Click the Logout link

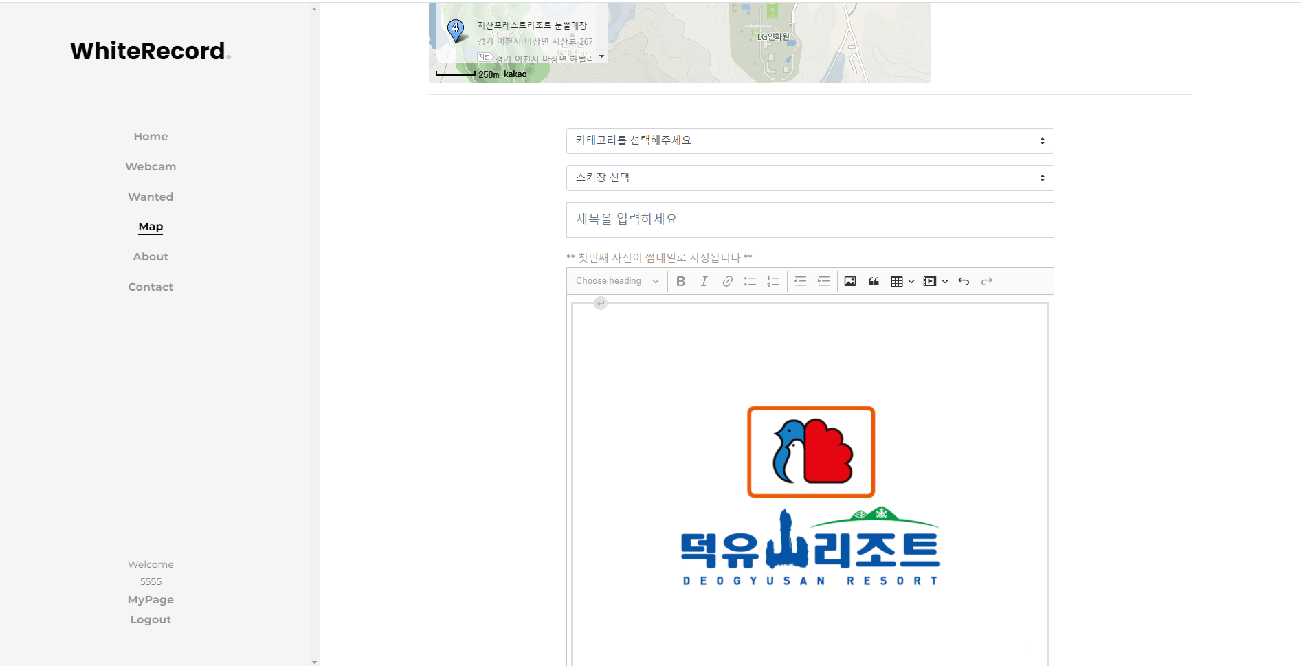[x=151, y=619]
